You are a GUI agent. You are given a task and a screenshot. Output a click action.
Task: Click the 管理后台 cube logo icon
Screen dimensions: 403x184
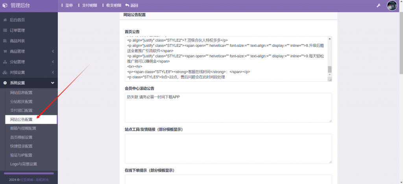pyautogui.click(x=5, y=6)
